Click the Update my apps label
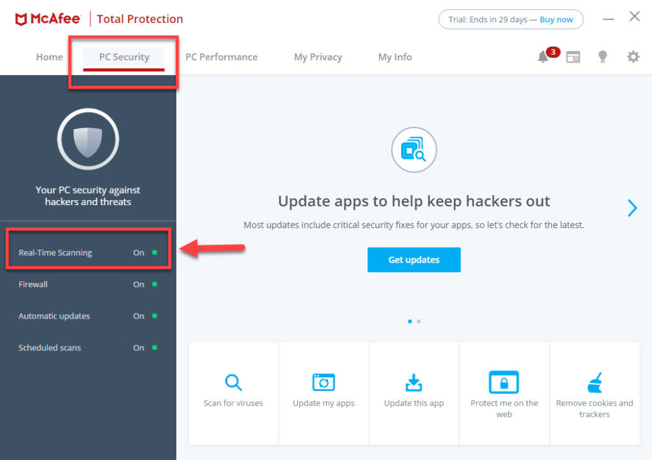Screen dimensions: 652x460 point(323,403)
